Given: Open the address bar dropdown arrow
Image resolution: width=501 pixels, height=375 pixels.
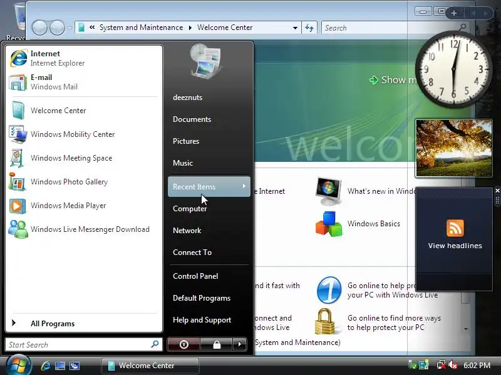Looking at the screenshot, I should click(295, 27).
